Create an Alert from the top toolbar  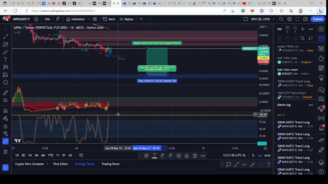click(109, 19)
